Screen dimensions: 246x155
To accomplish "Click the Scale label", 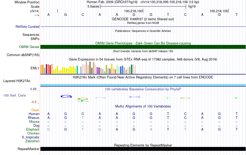I will click(35, 6).
